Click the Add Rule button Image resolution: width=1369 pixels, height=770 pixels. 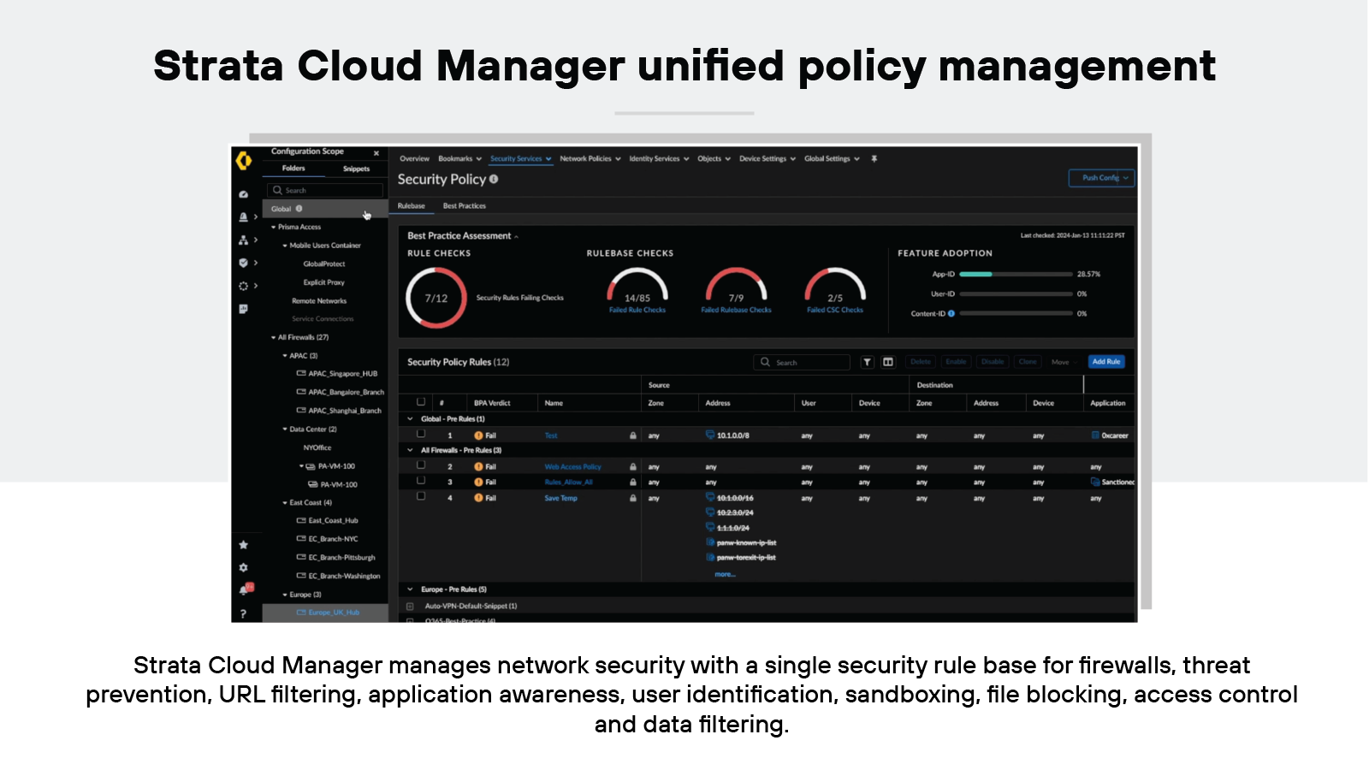[x=1105, y=361]
